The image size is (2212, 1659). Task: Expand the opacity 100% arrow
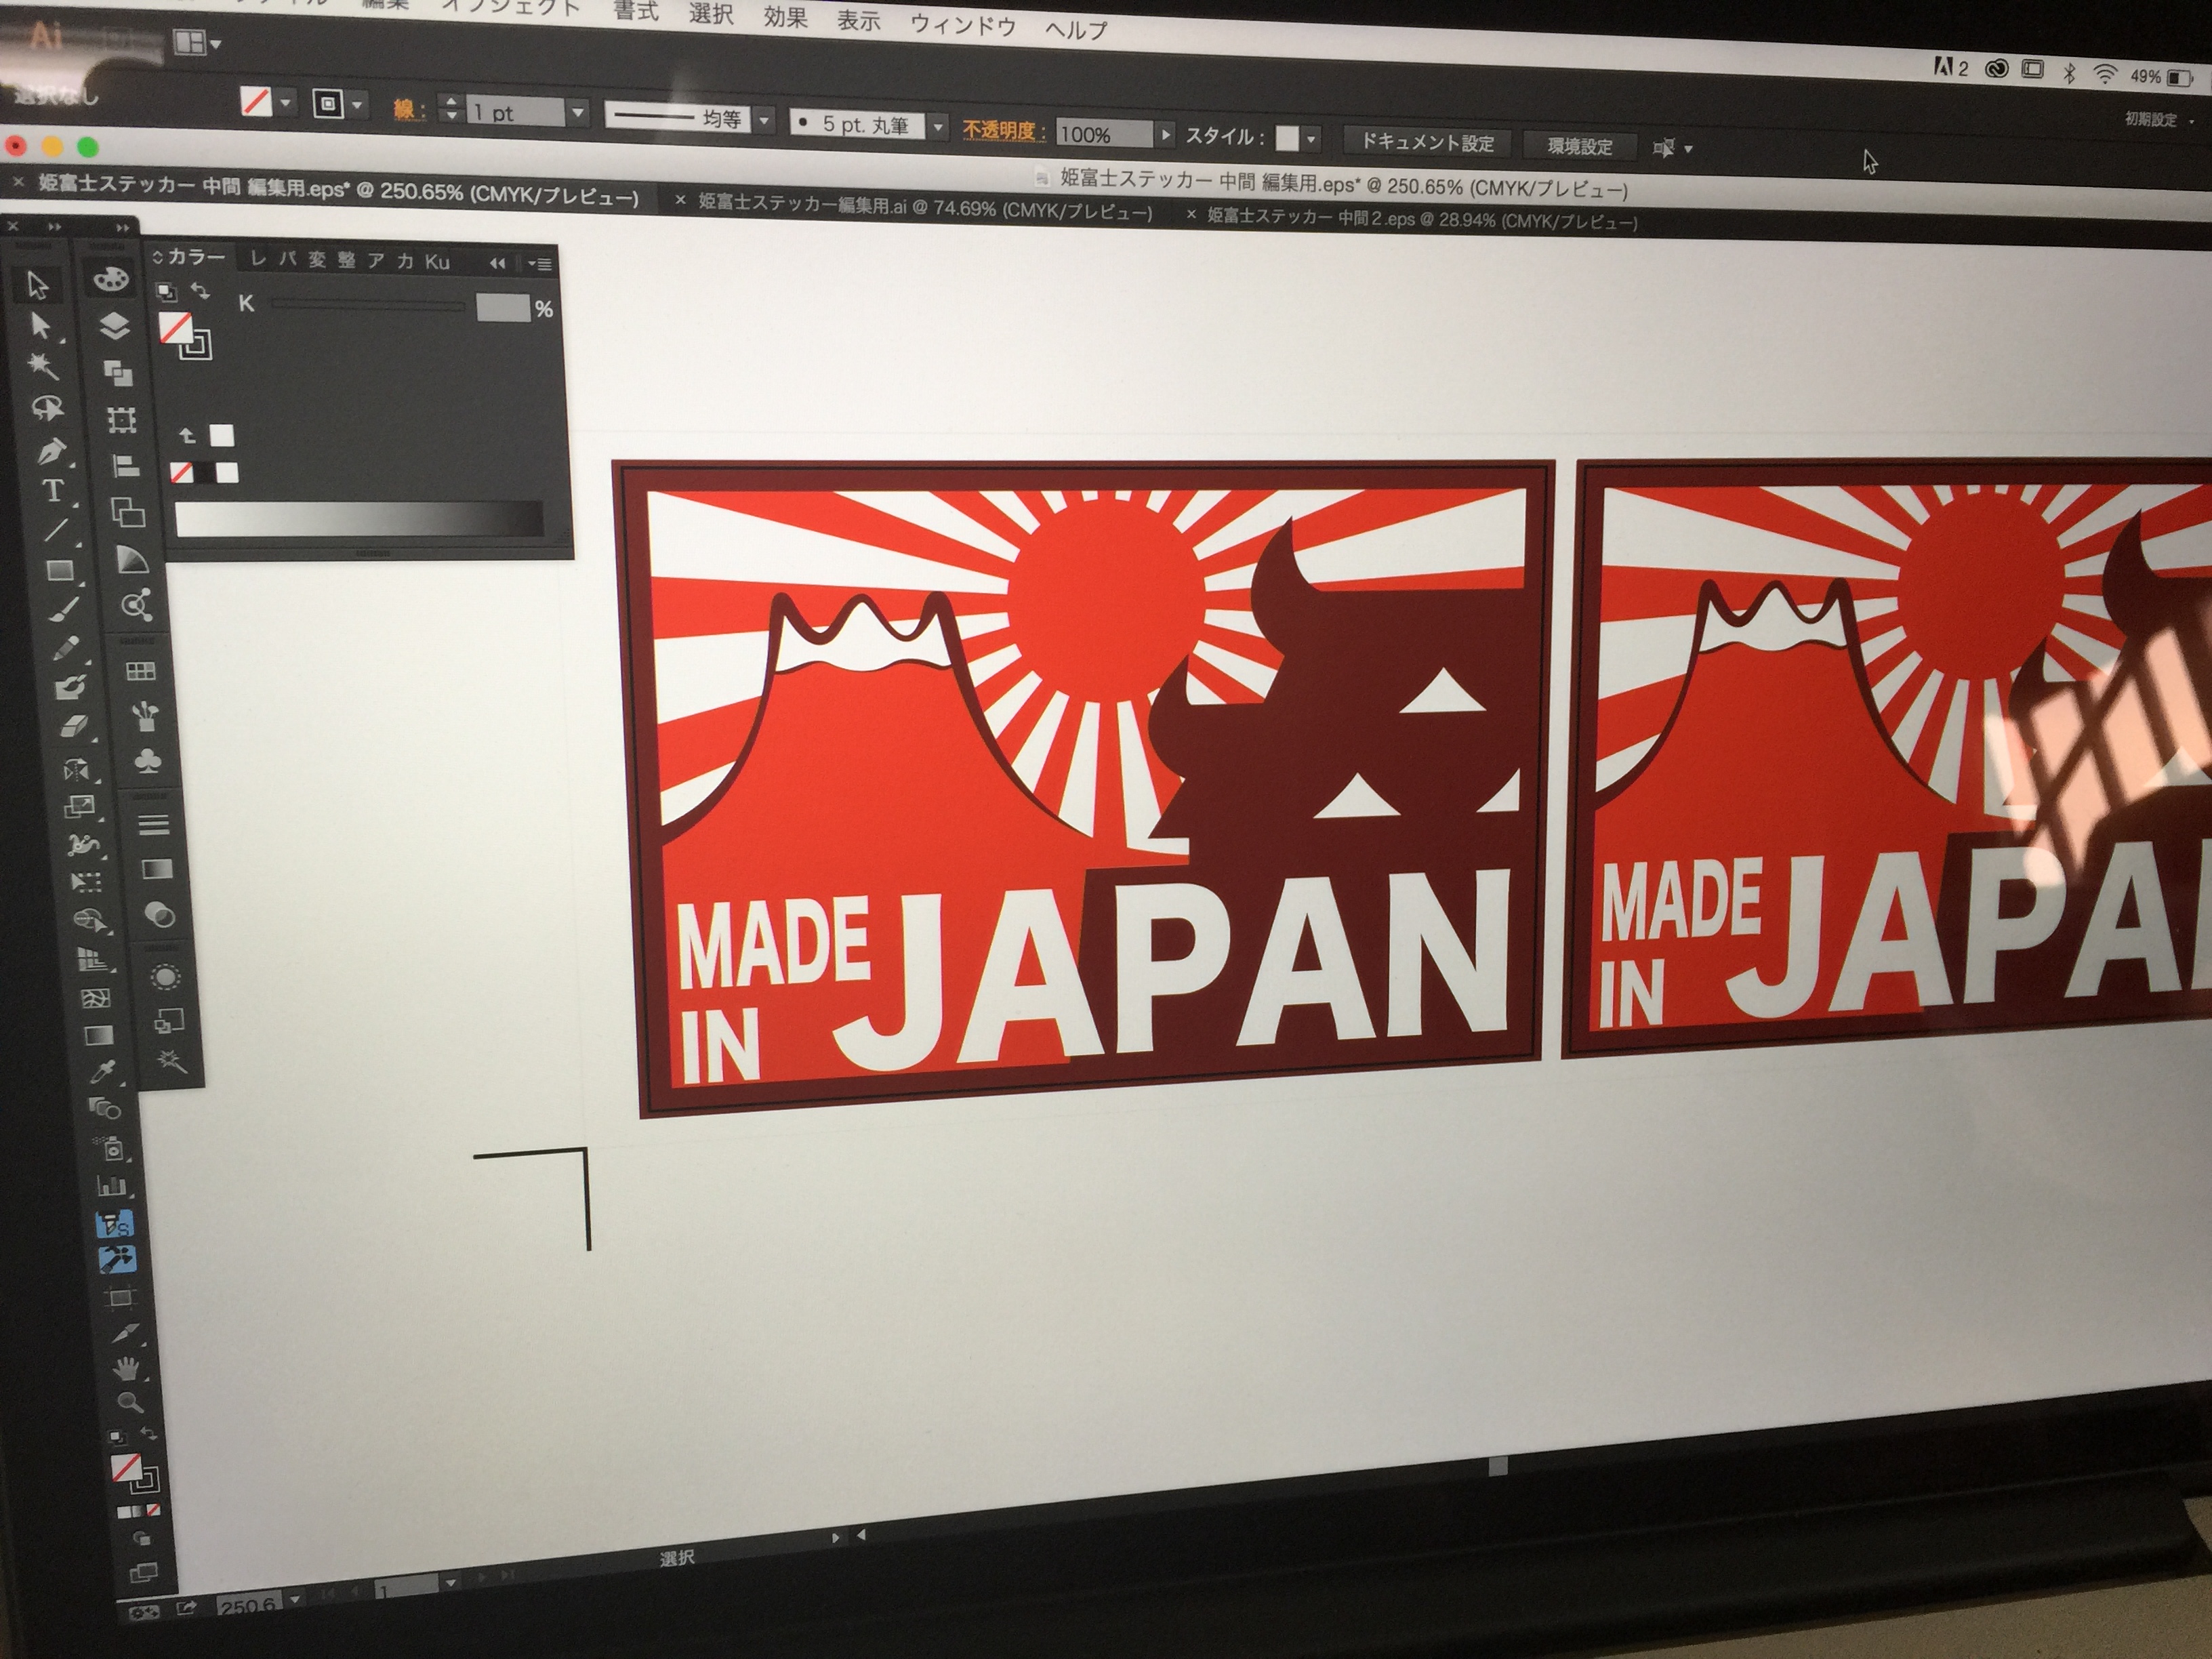pyautogui.click(x=1165, y=134)
